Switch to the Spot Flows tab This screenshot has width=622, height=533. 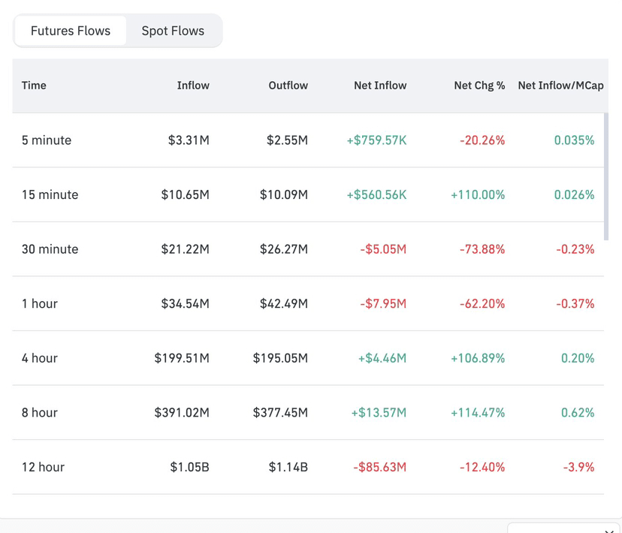coord(173,31)
